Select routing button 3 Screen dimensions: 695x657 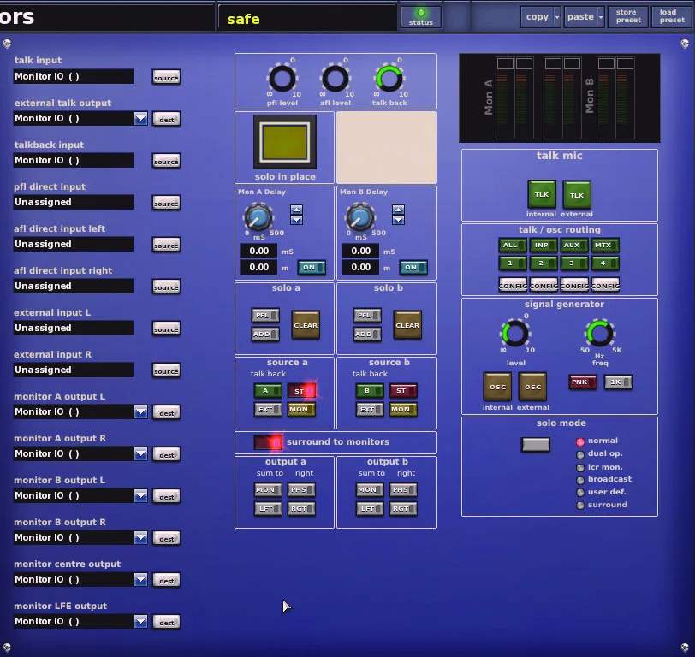[x=574, y=263]
